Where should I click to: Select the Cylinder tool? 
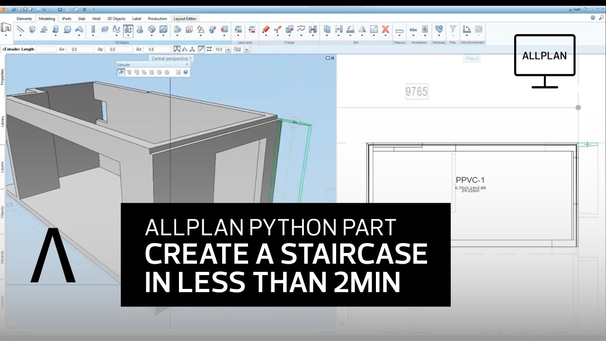click(55, 29)
